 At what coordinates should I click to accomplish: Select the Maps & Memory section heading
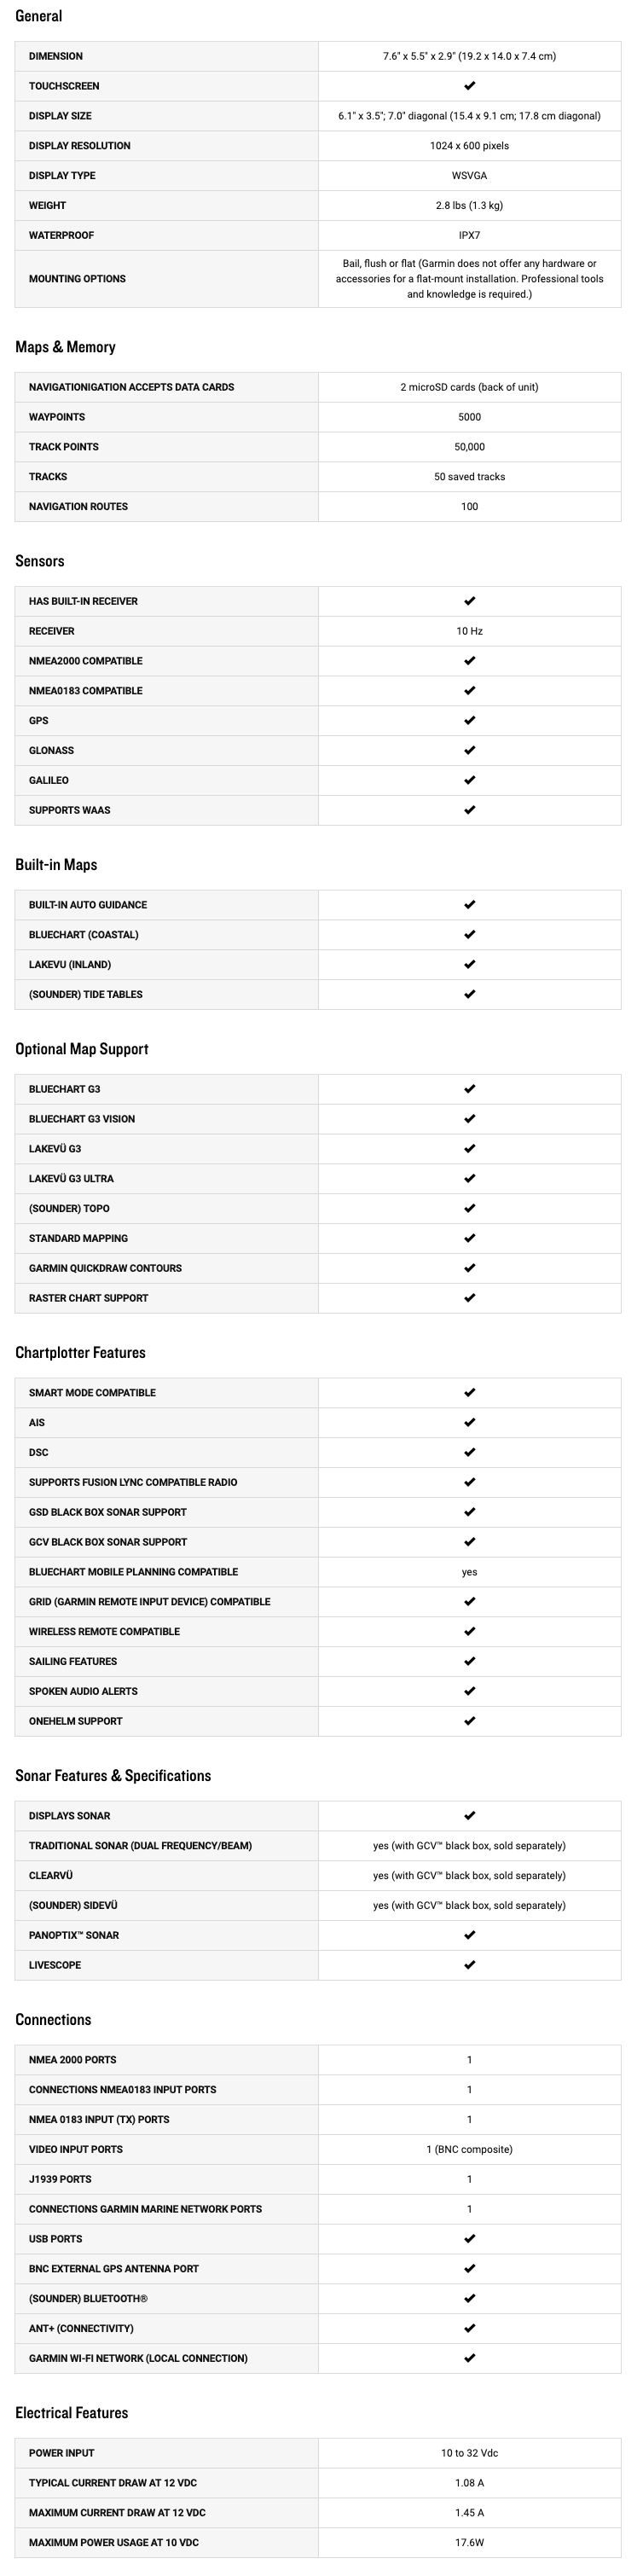[x=65, y=347]
